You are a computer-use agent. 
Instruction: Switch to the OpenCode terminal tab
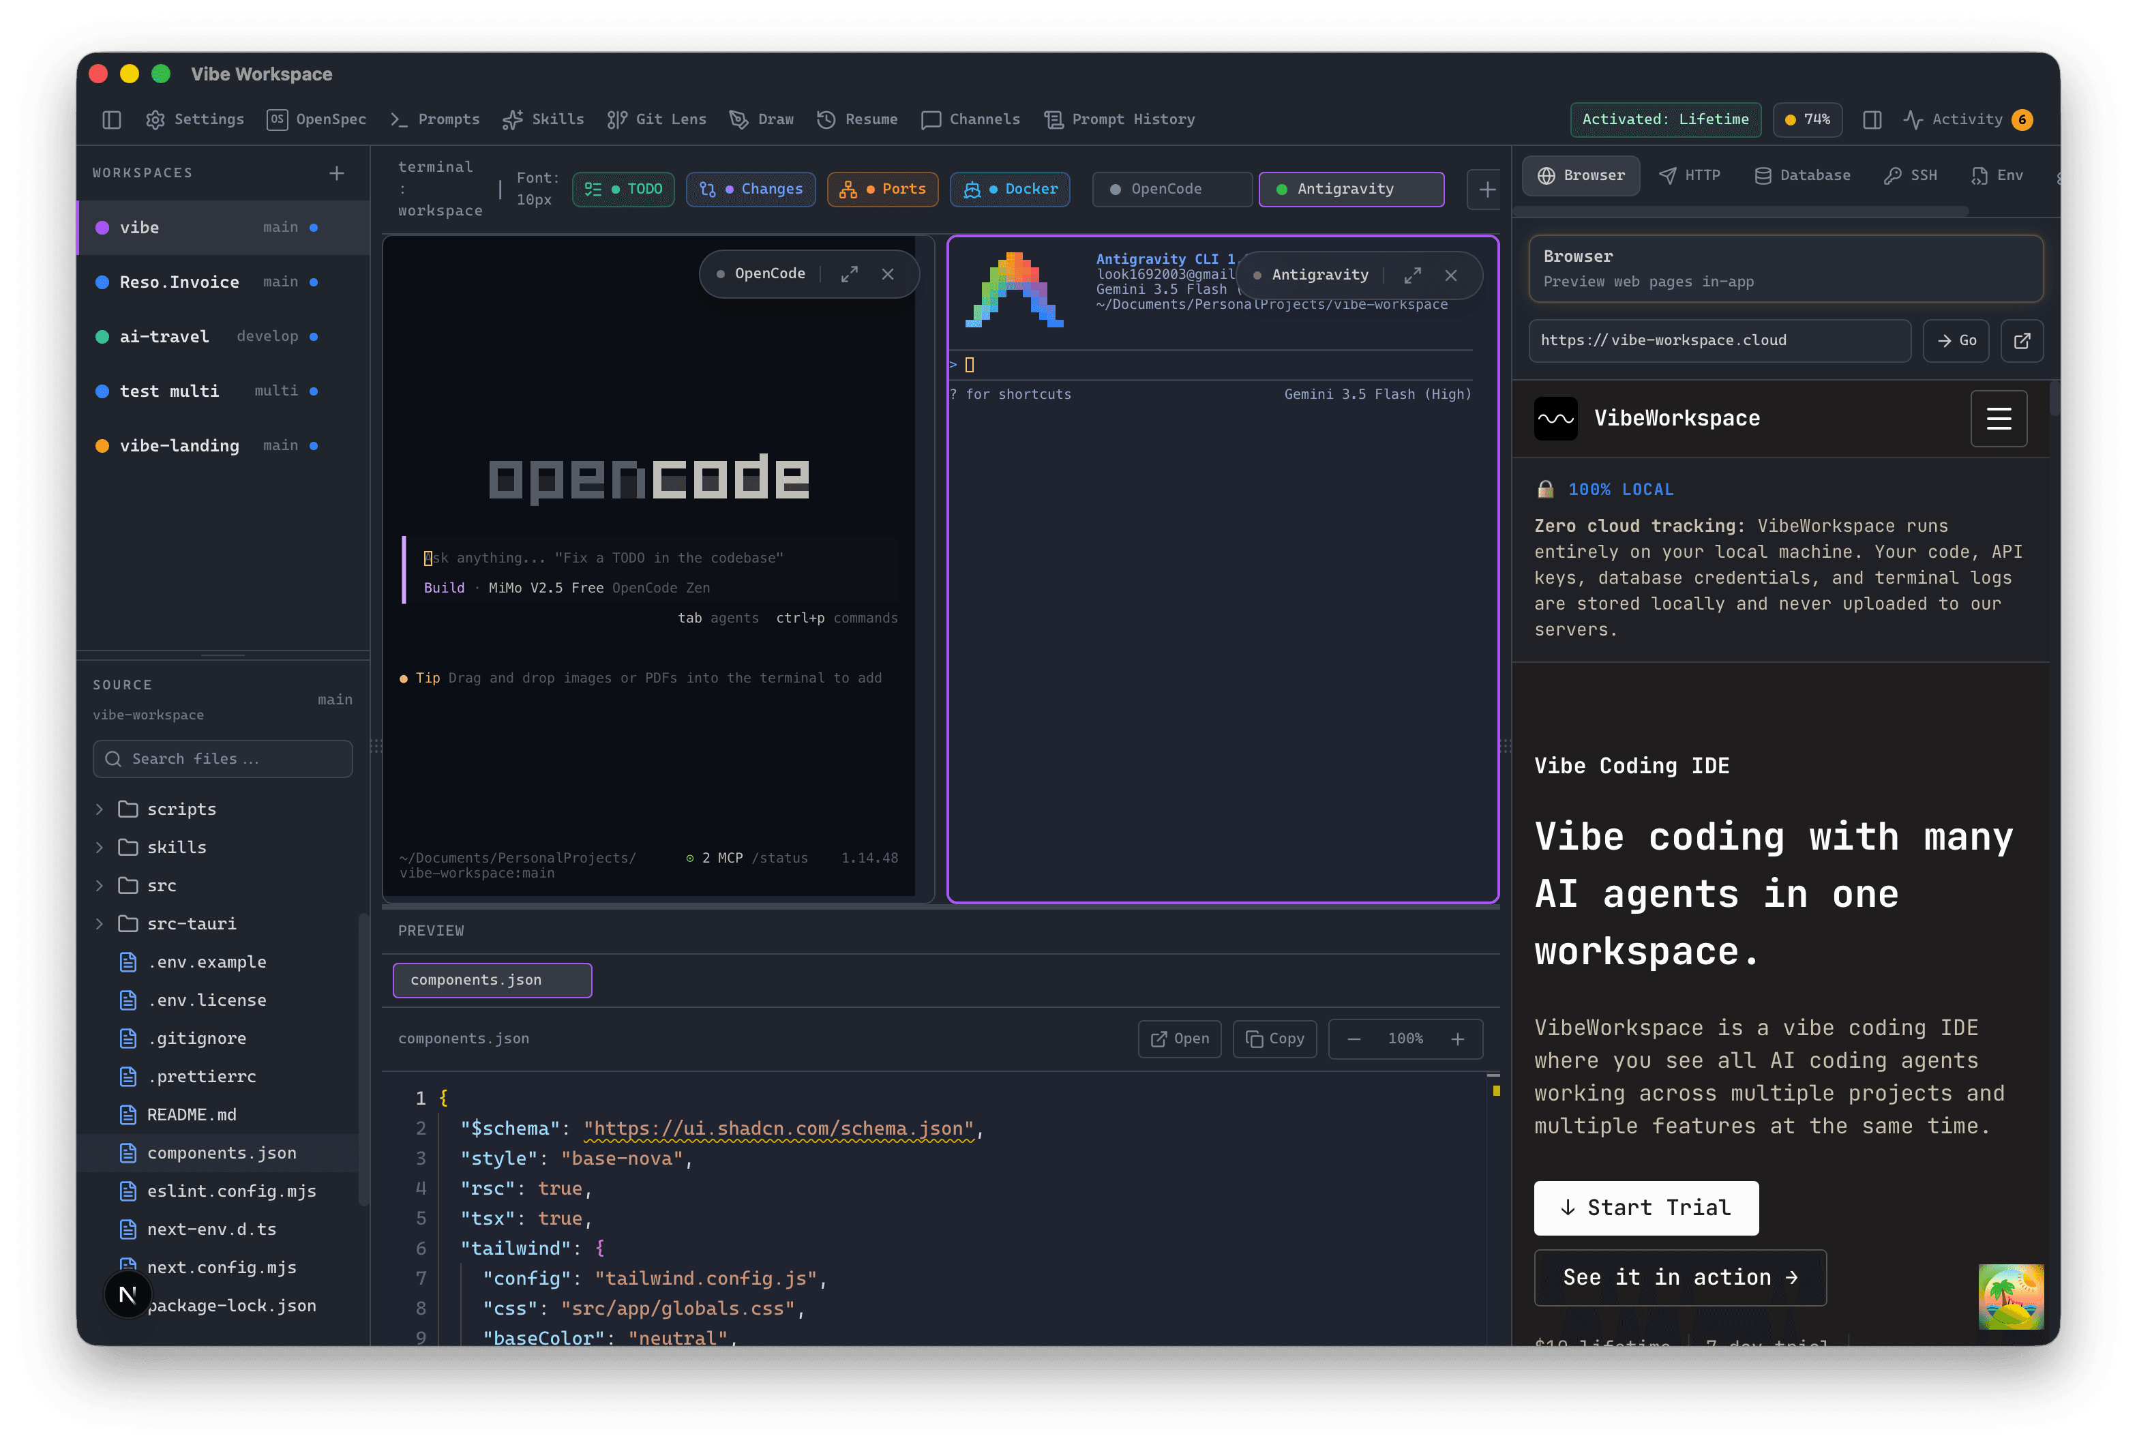[1171, 190]
